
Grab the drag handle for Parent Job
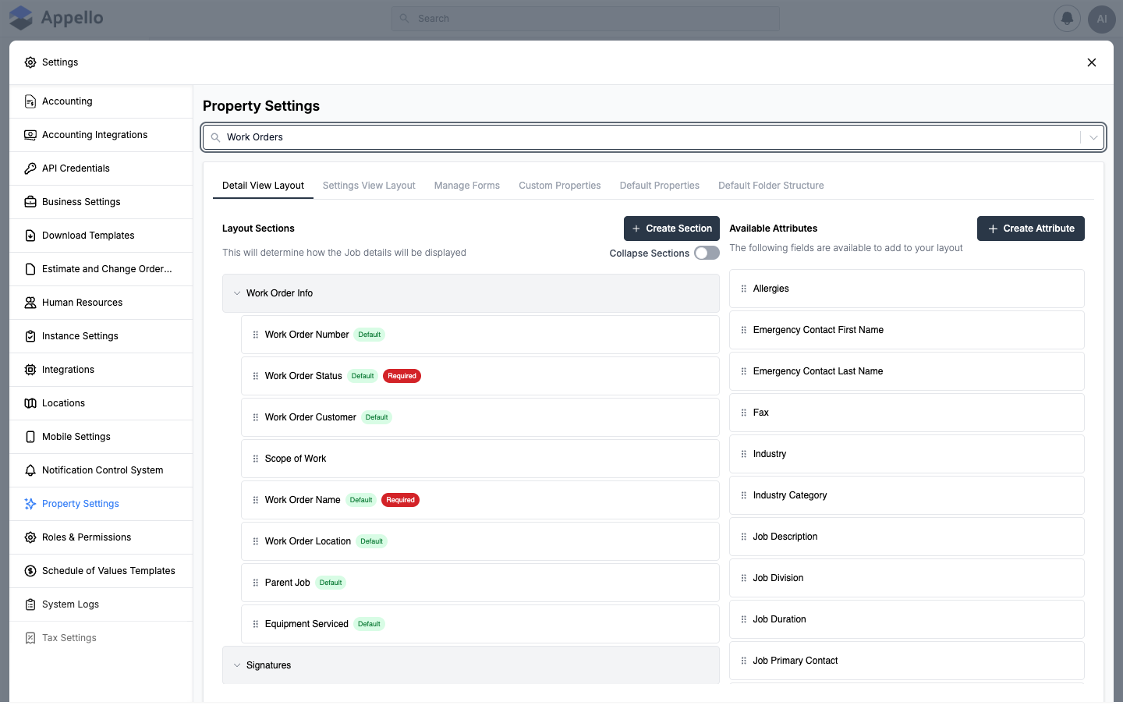click(x=256, y=583)
